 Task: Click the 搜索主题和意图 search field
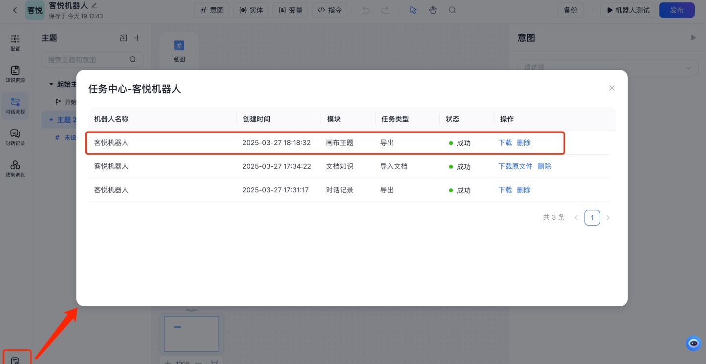click(87, 60)
